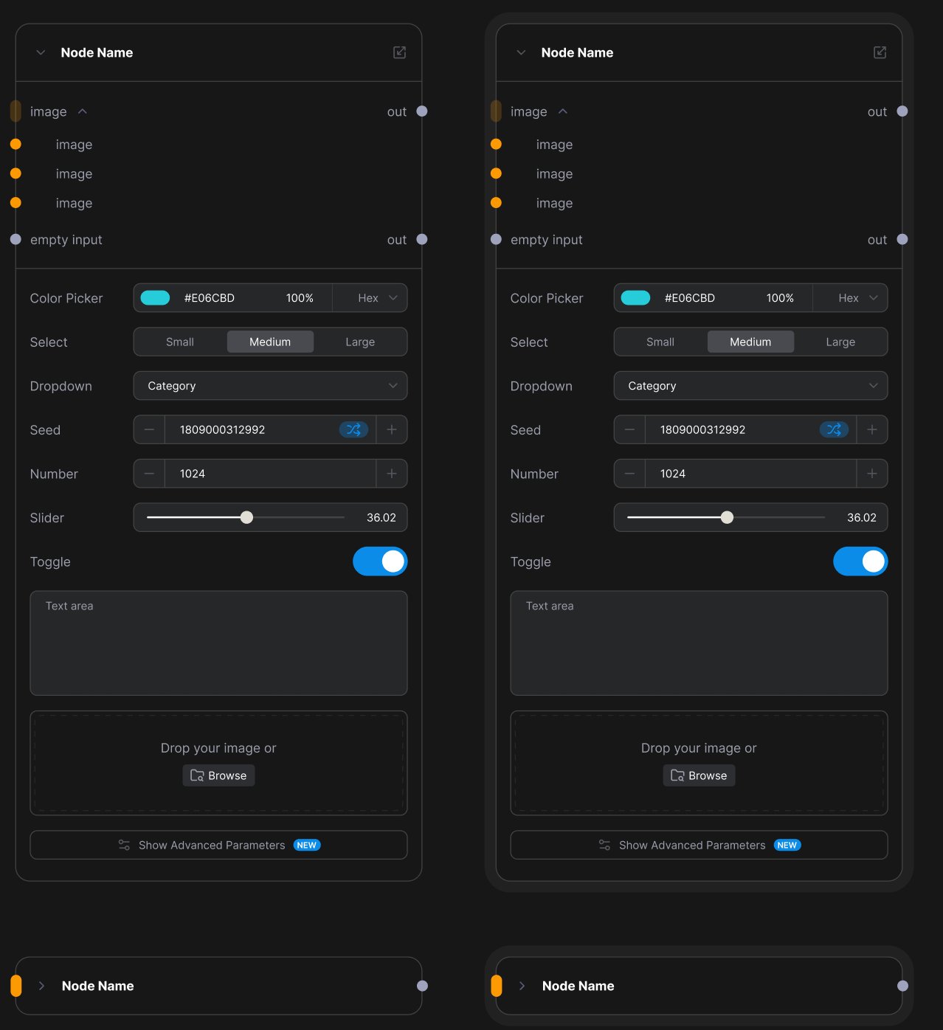Click cyan color swatch in selected node
The width and height of the screenshot is (943, 1030).
click(x=635, y=298)
